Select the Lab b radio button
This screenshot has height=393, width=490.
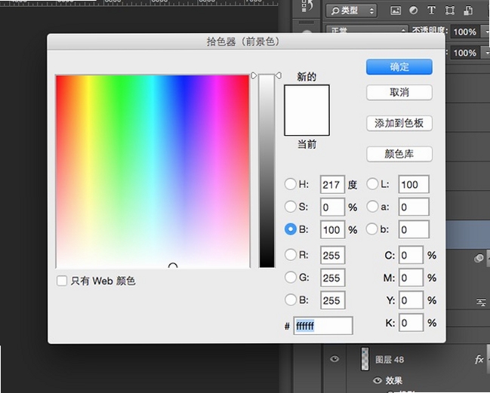pos(372,229)
